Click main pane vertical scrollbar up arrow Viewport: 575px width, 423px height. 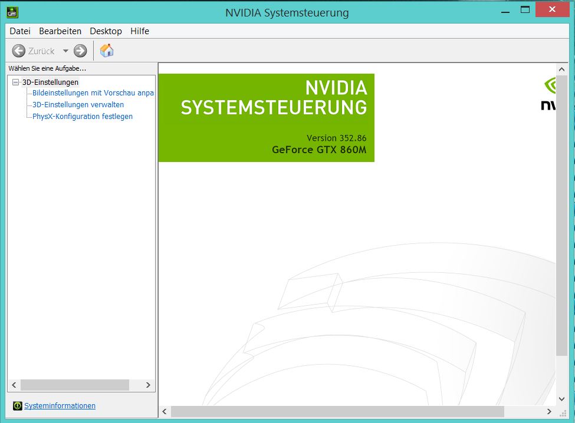561,69
